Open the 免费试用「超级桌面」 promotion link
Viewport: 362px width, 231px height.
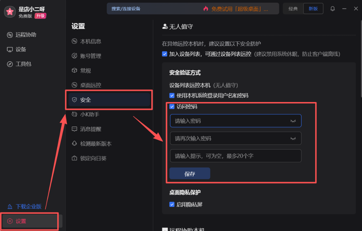point(240,9)
